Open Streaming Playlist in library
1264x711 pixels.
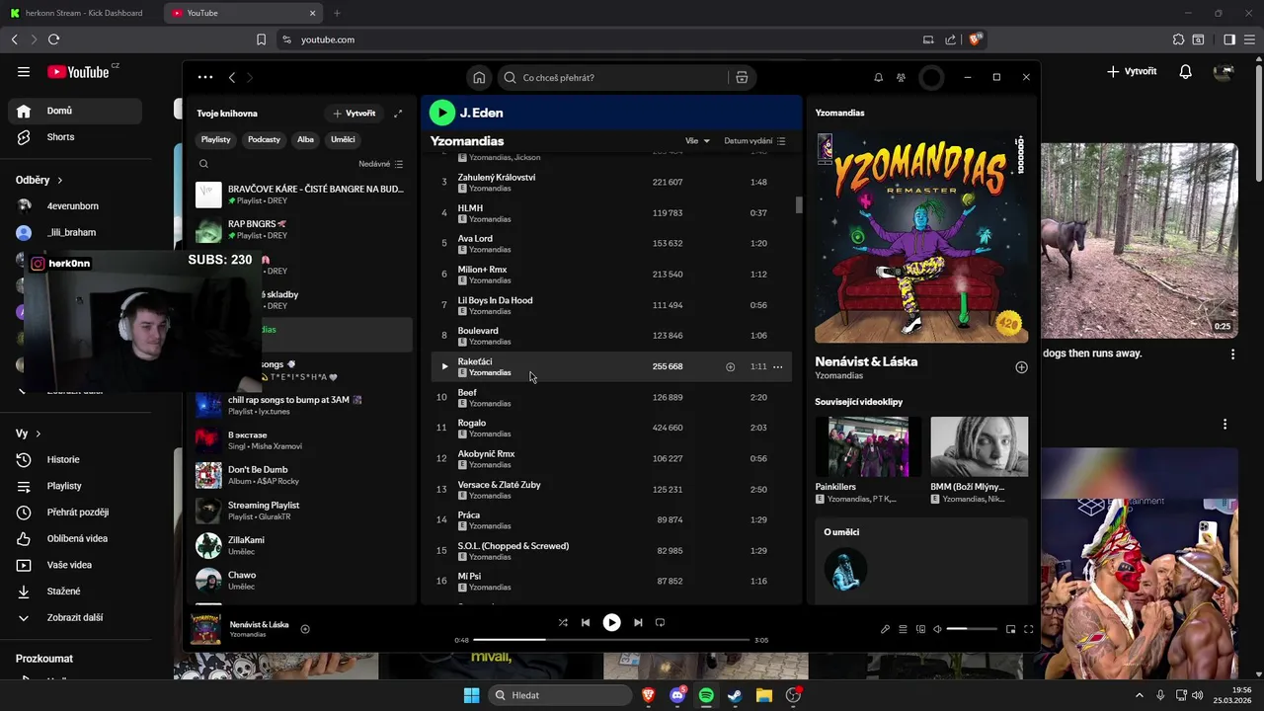[302, 511]
